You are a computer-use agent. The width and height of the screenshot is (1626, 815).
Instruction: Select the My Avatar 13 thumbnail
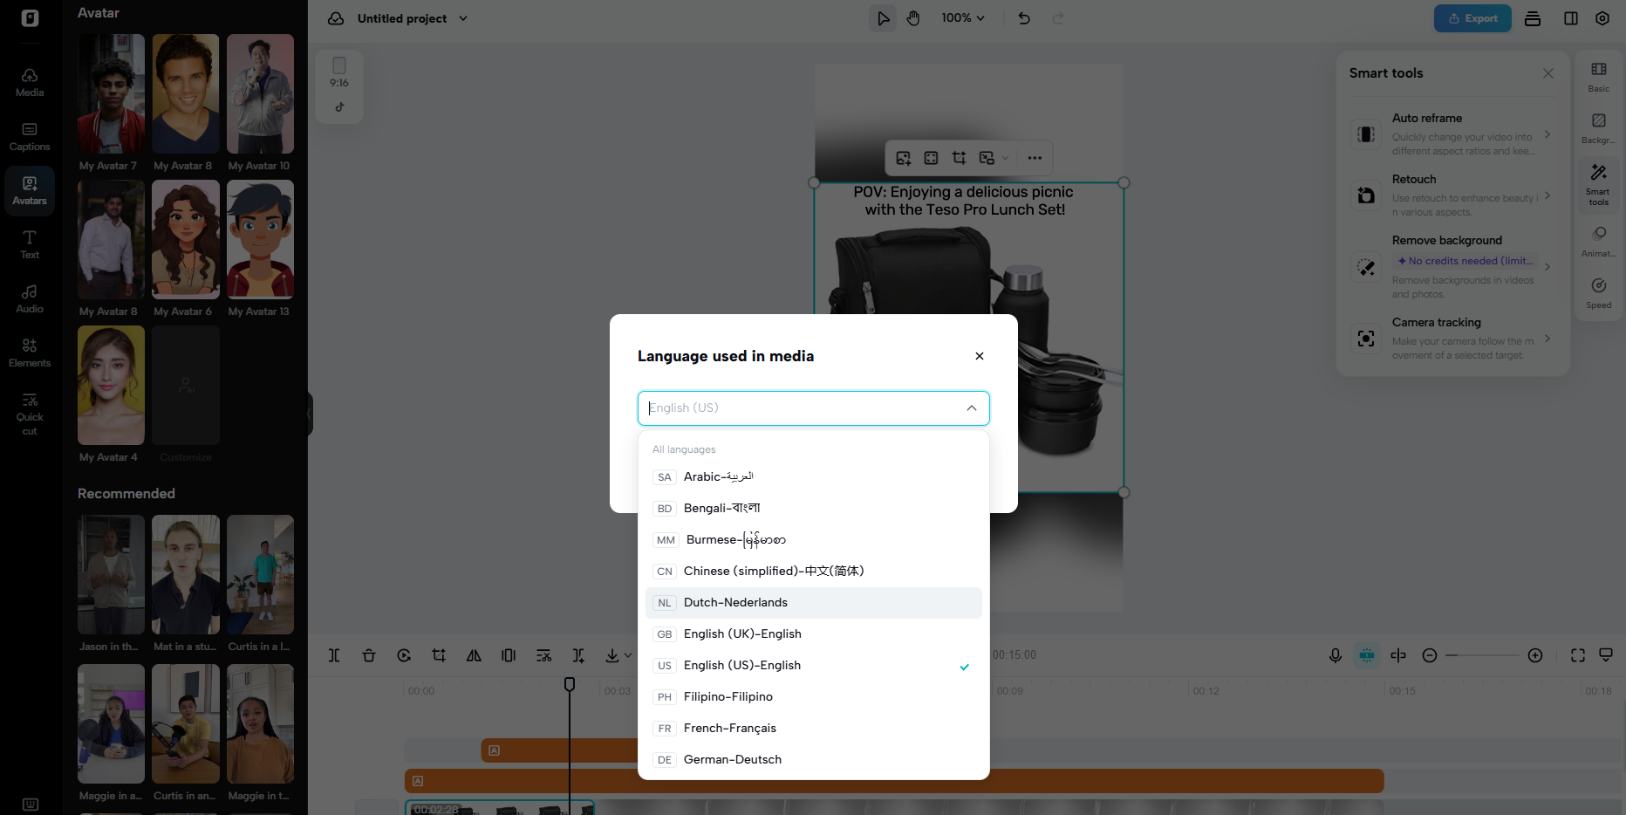point(260,240)
